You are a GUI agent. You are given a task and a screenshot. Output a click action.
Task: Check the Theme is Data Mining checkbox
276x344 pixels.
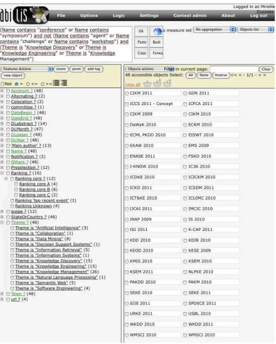[12, 239]
